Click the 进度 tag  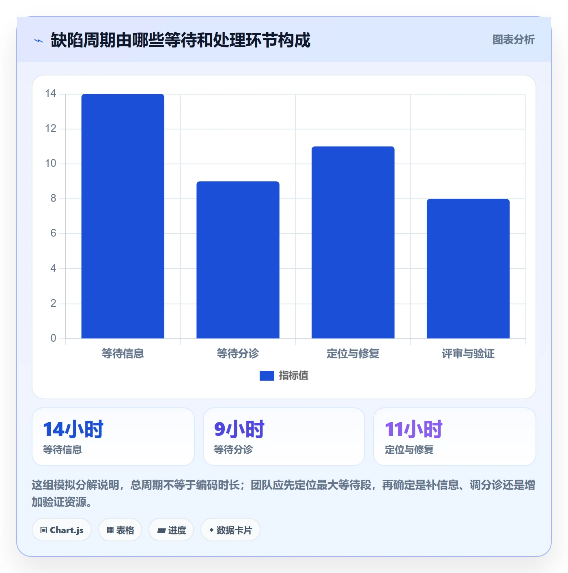(171, 530)
